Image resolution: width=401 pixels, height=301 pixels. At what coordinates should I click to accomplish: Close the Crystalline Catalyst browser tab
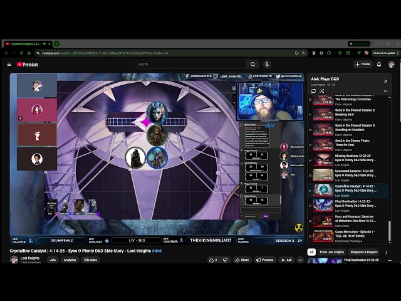[49, 44]
